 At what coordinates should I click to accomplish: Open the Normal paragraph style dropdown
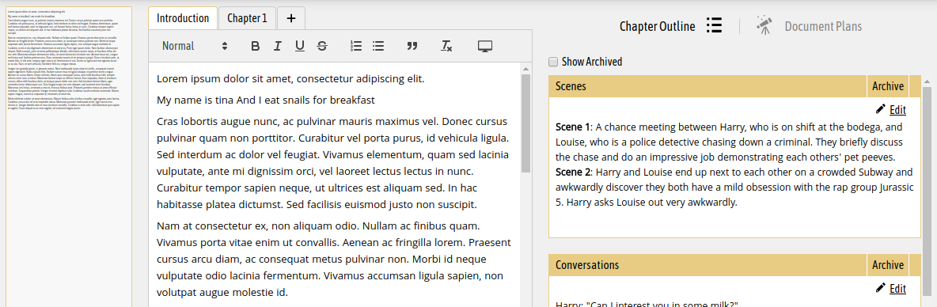click(x=195, y=46)
